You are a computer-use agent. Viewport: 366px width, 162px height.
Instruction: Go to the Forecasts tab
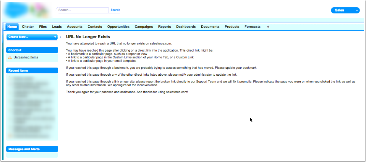pyautogui.click(x=252, y=27)
